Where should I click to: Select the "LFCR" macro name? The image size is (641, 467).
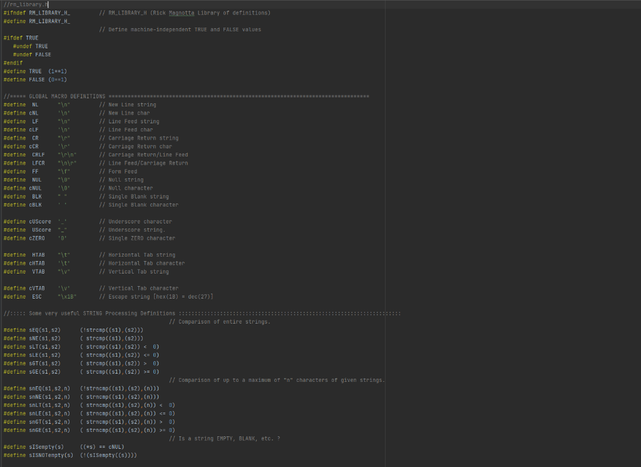(38, 163)
